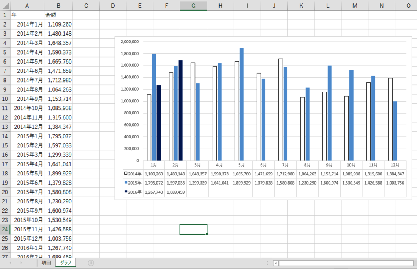Image resolution: width=417 pixels, height=269 pixels.
Task: Select cell with value 1,899,929 in column B
Action: pos(58,174)
